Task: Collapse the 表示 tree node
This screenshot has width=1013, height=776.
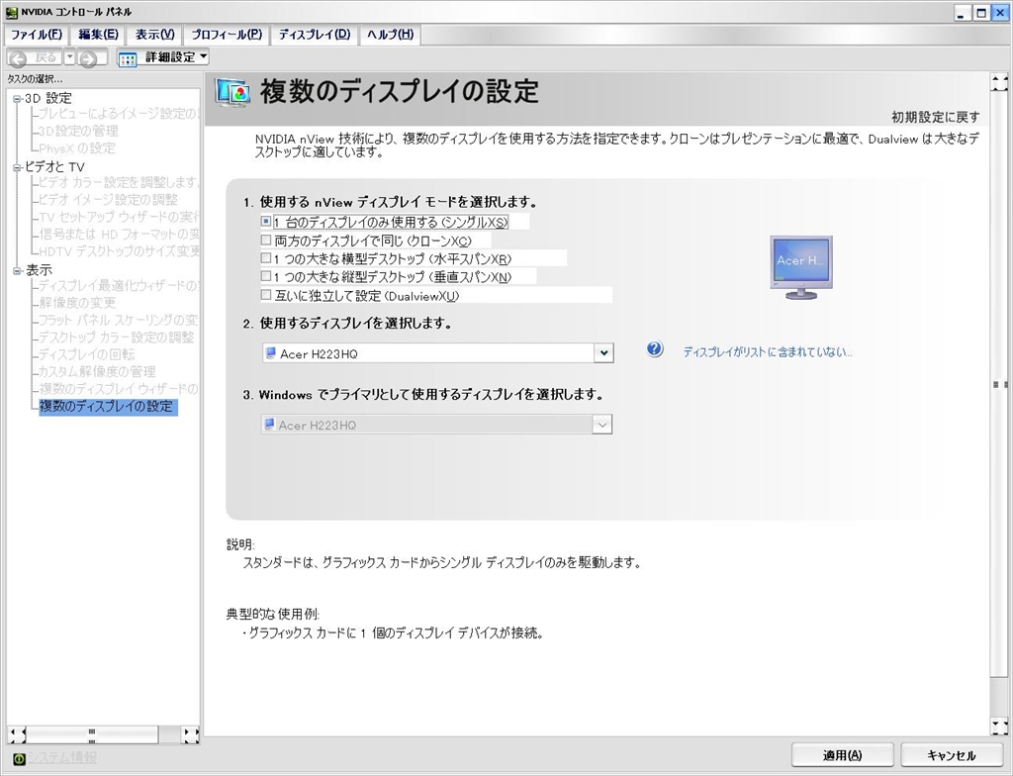Action: pyautogui.click(x=17, y=271)
